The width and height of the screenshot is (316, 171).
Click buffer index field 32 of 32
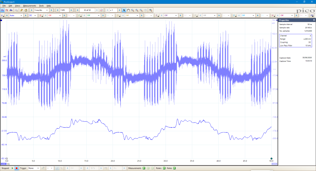(x=87, y=10)
